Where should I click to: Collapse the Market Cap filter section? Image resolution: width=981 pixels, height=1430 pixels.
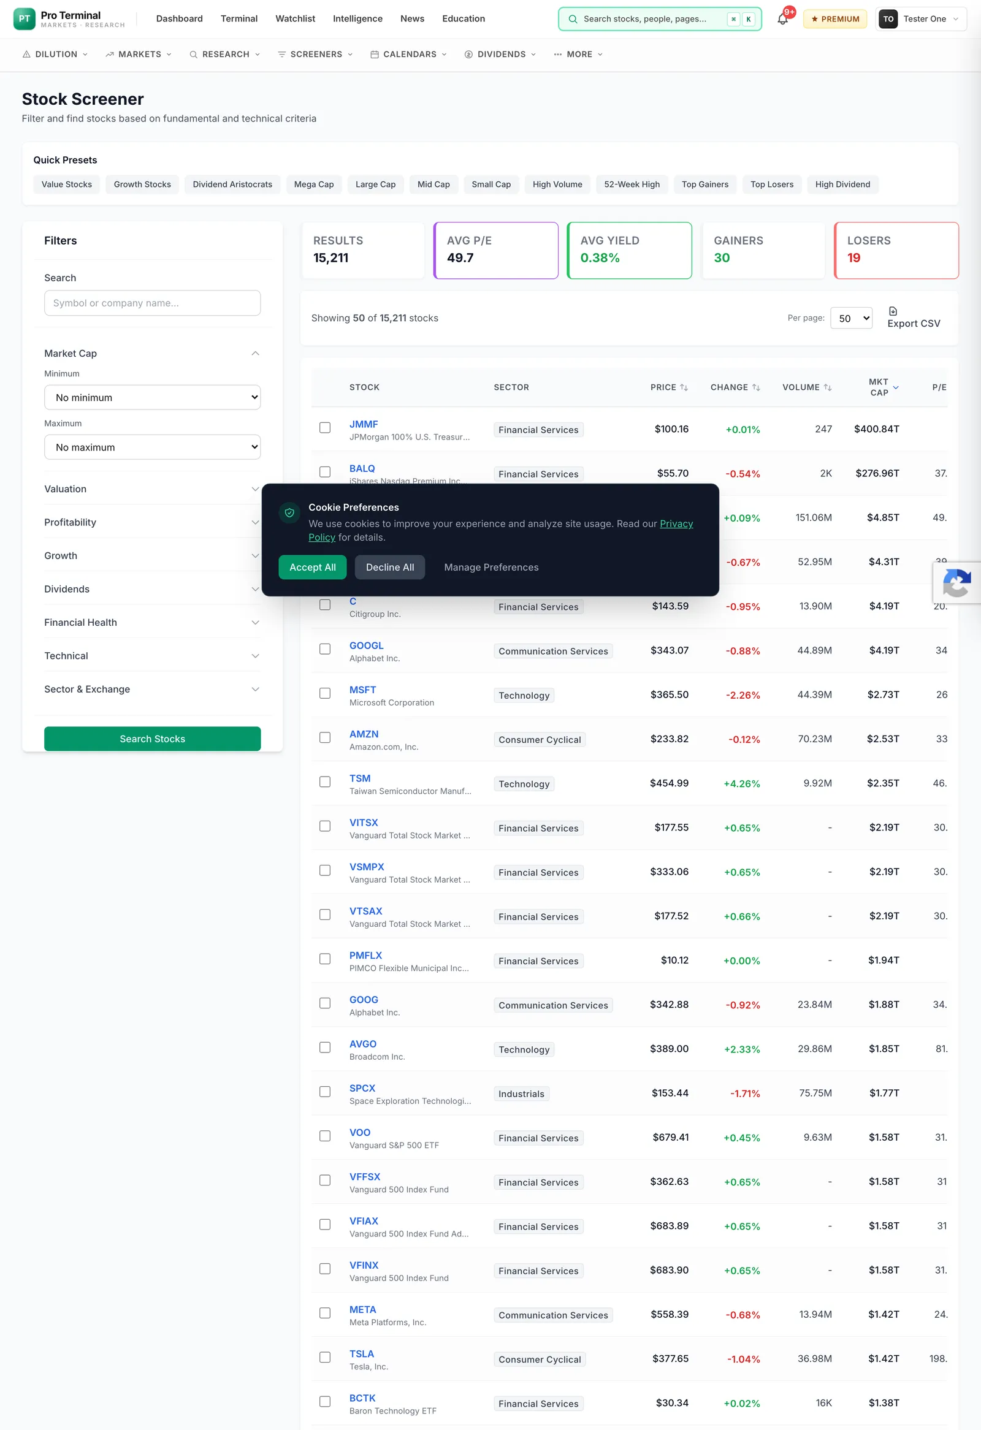[152, 353]
